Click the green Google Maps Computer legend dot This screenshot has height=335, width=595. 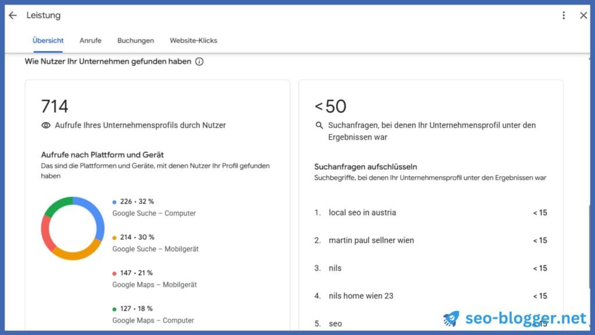click(114, 309)
